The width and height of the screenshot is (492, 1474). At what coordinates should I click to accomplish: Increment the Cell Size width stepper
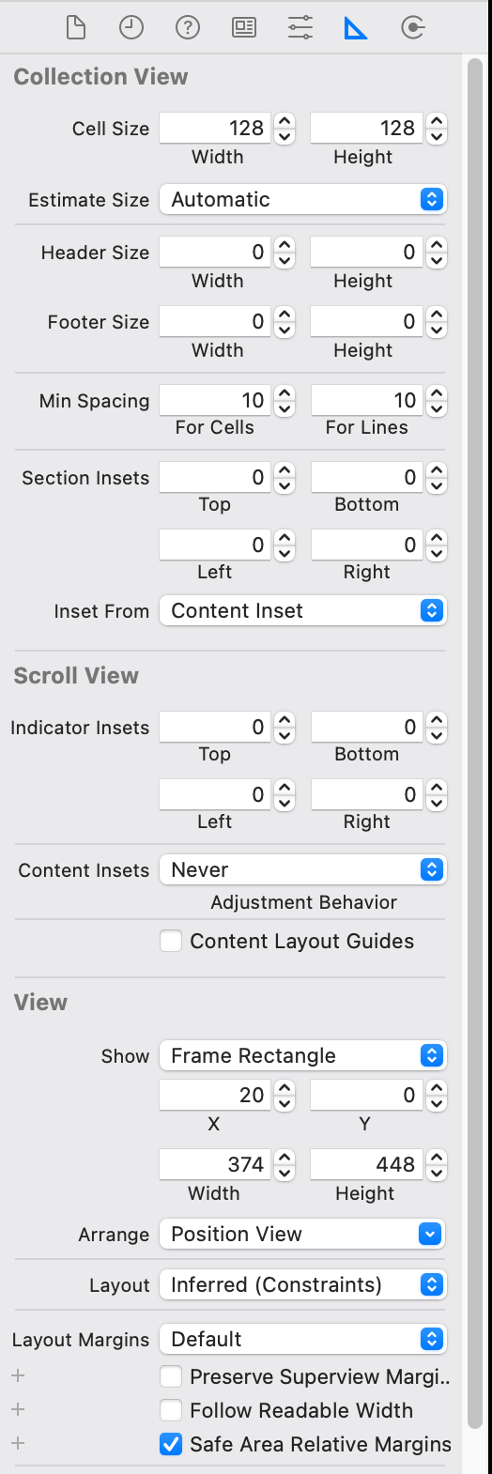(x=285, y=121)
